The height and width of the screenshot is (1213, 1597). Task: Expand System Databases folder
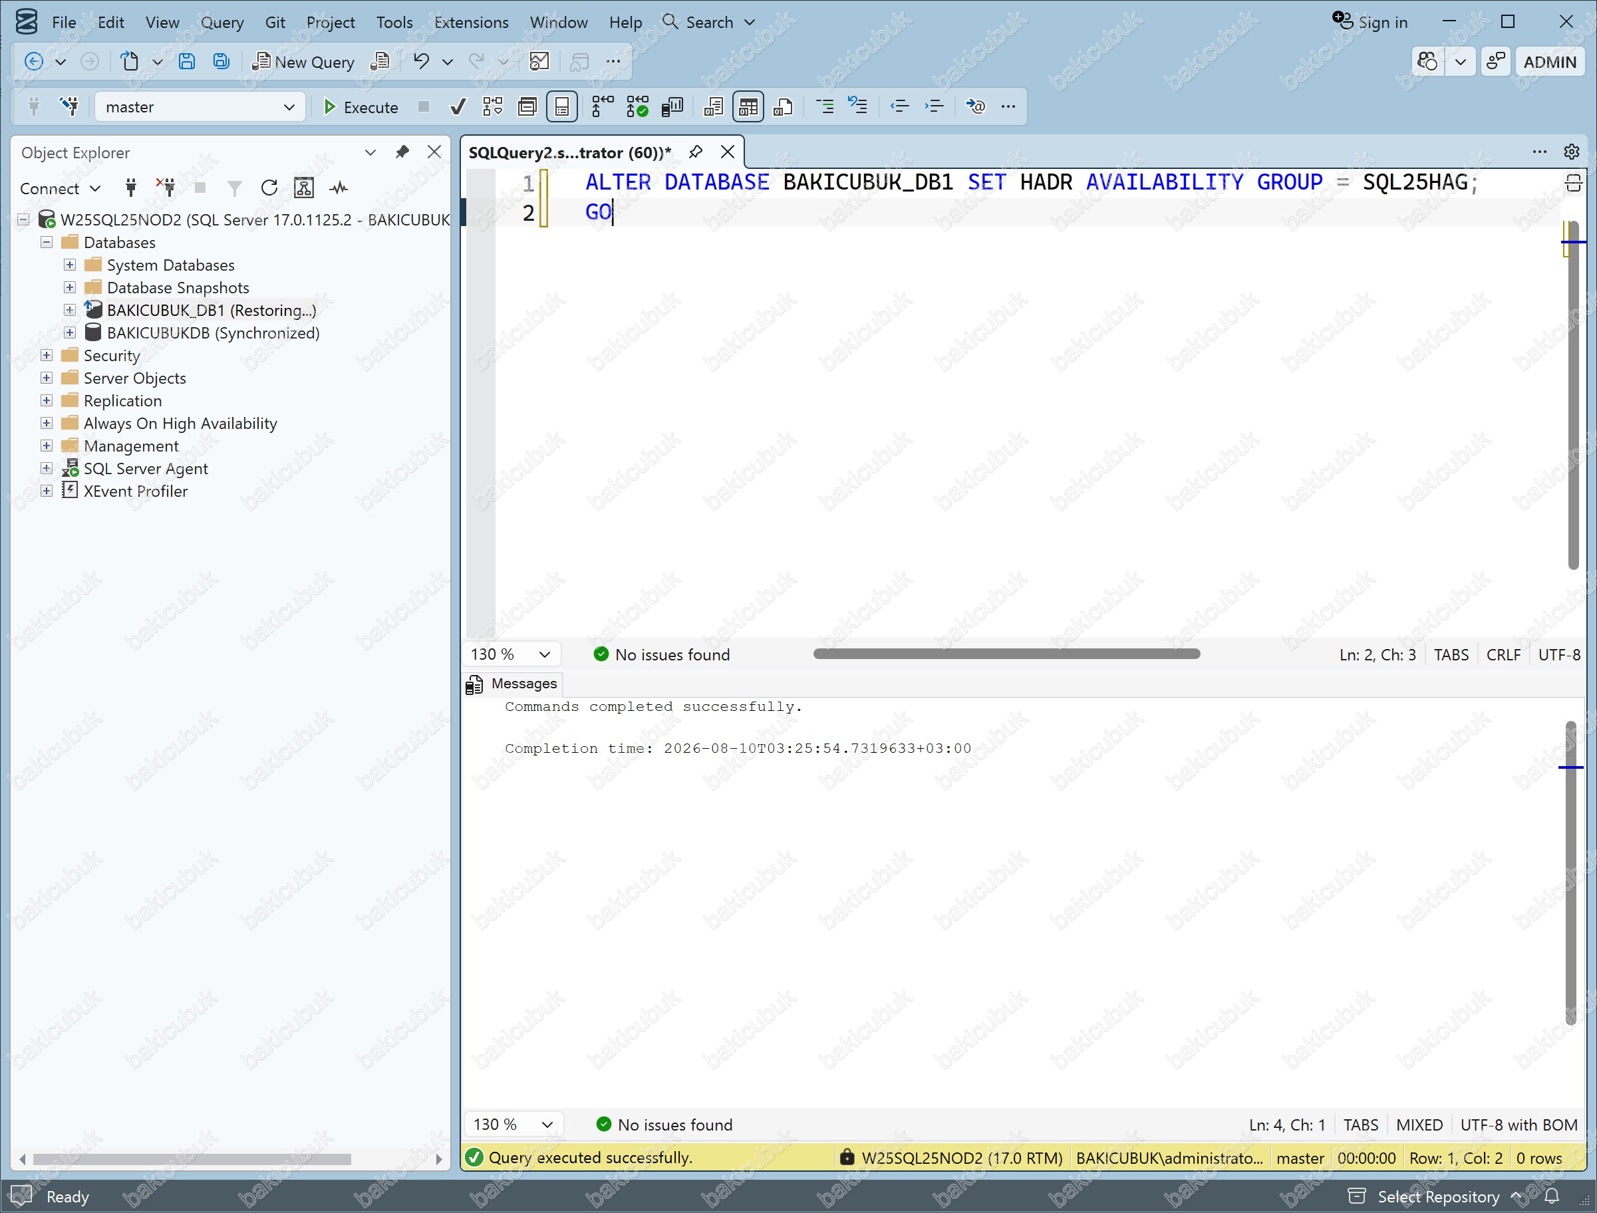click(69, 265)
